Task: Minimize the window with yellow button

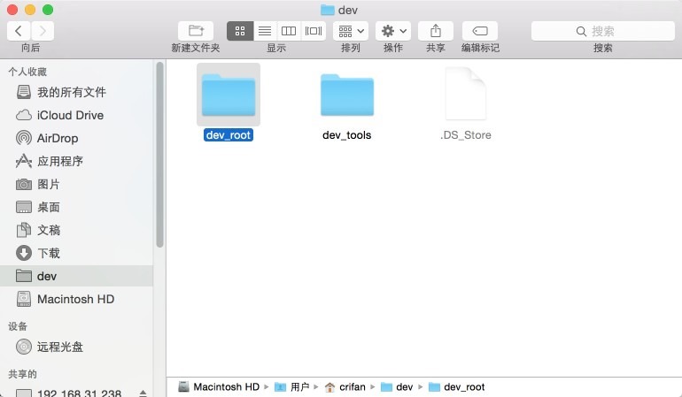Action: pos(30,10)
